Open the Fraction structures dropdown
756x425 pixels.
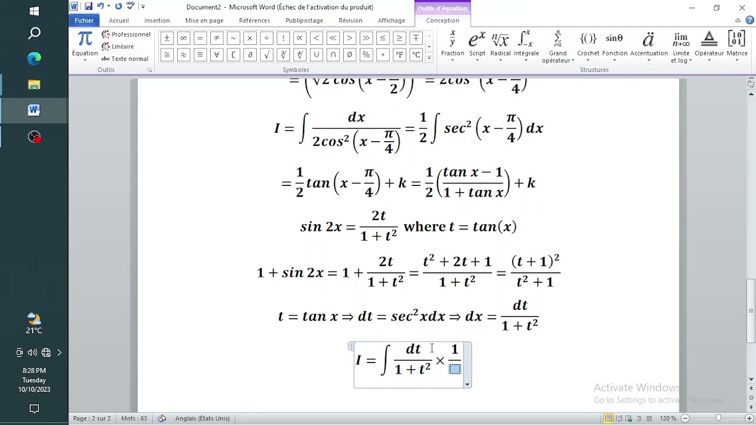click(x=452, y=46)
